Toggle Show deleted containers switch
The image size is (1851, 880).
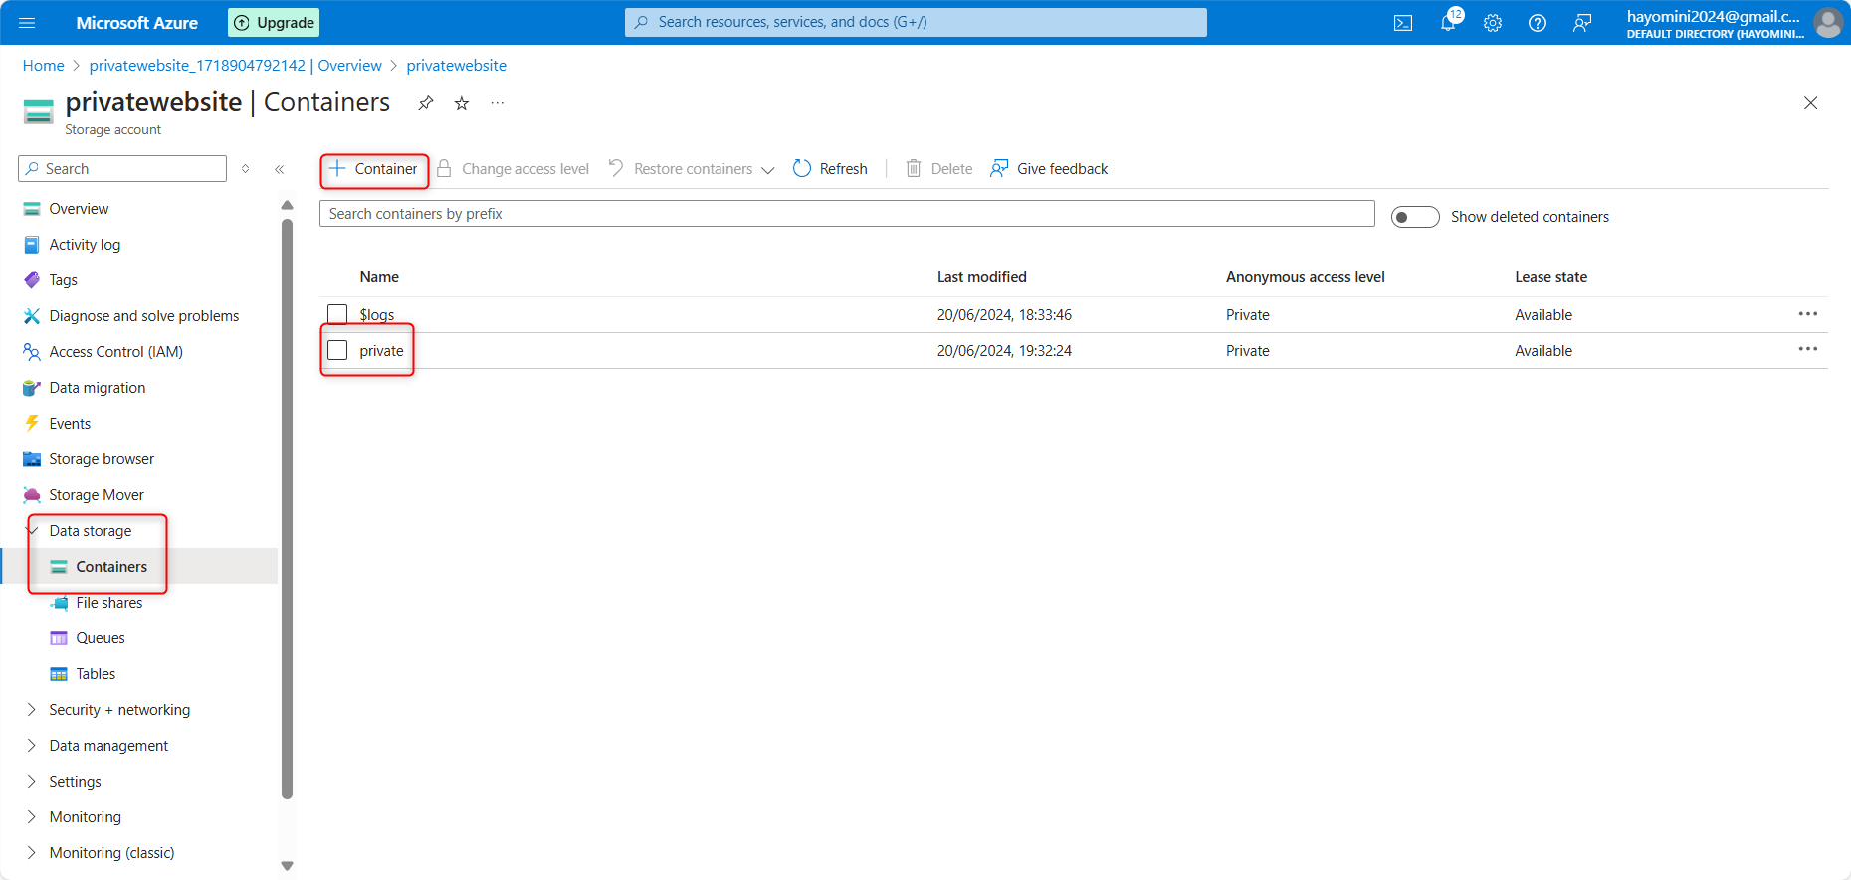click(x=1414, y=217)
